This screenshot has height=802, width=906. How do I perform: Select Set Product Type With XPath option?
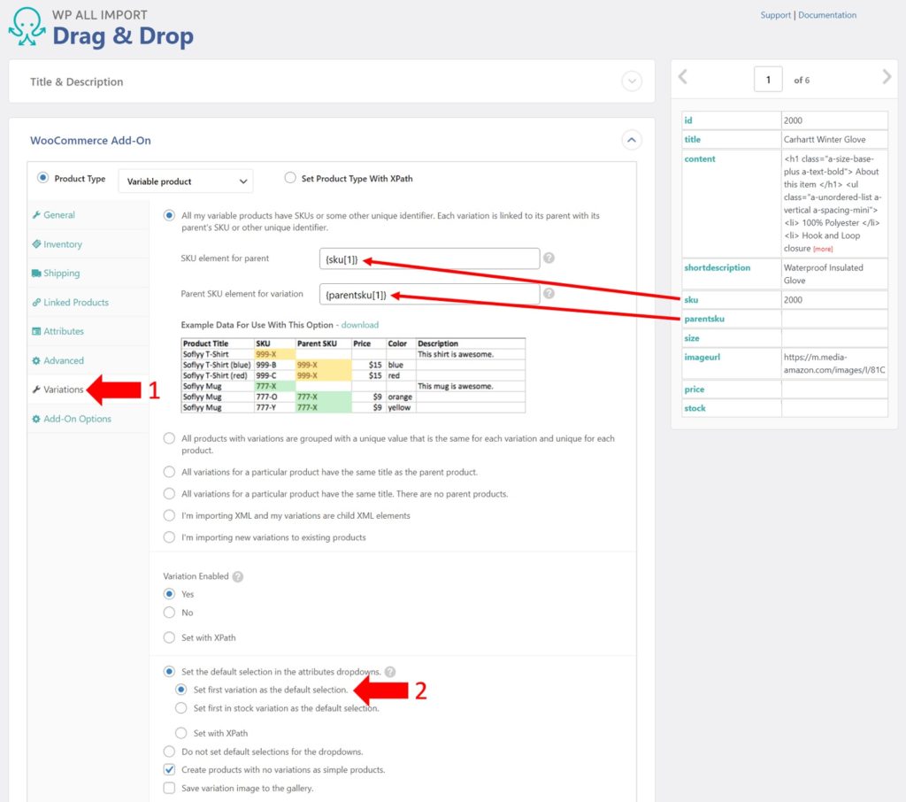[290, 178]
